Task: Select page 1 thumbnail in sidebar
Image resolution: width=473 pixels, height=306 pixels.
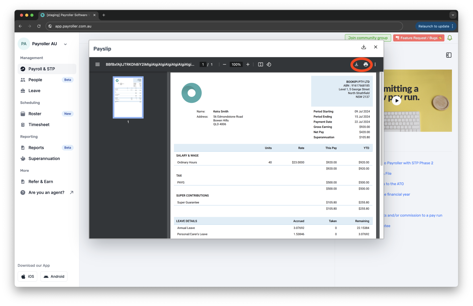Action: (128, 97)
